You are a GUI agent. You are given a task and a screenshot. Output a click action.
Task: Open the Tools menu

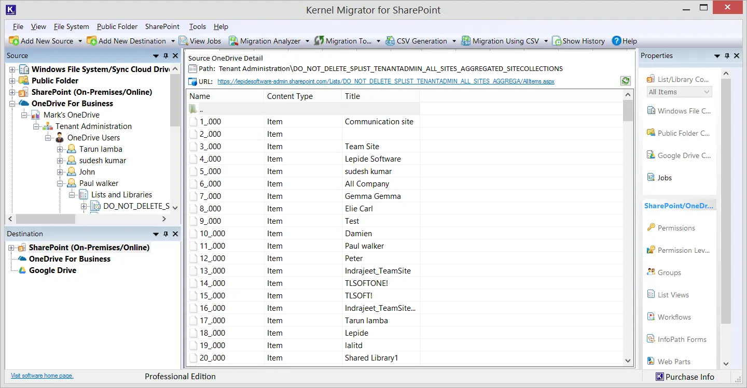pos(197,26)
